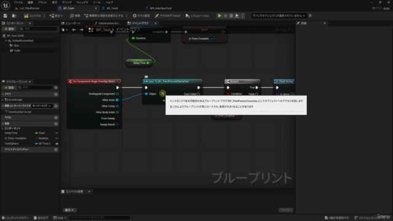Add a new function with plus icon
393x221 pixels.
[56, 106]
